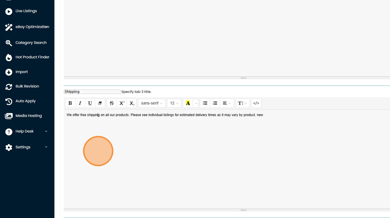390x218 pixels.
Task: Open the sans-serif font family dropdown
Action: [x=152, y=103]
